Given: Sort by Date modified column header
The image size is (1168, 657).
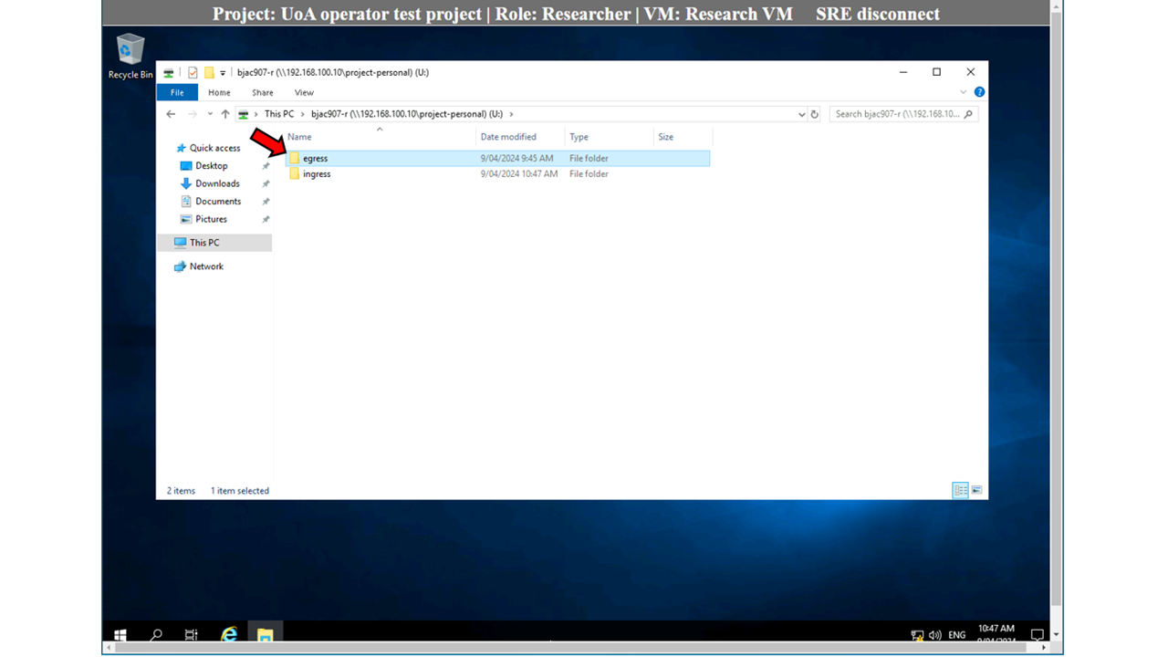Looking at the screenshot, I should click(x=520, y=137).
